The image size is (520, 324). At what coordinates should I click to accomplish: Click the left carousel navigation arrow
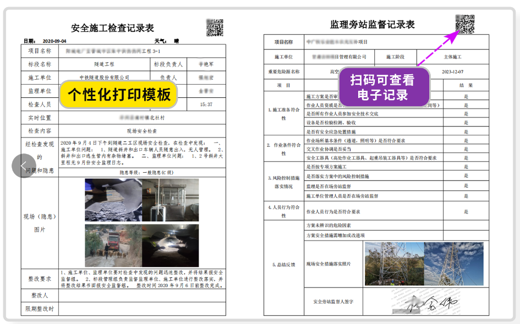(x=23, y=165)
